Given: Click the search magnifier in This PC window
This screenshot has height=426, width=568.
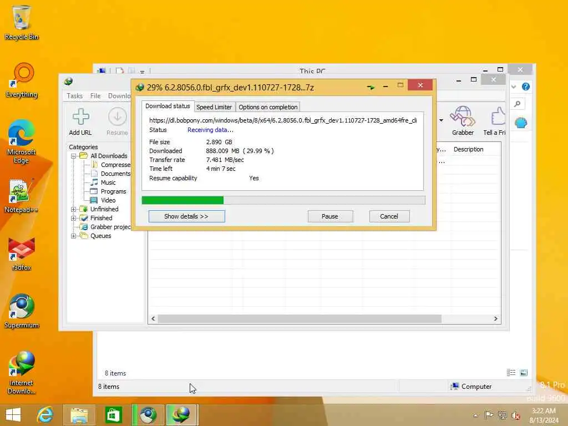Looking at the screenshot, I should coord(518,104).
